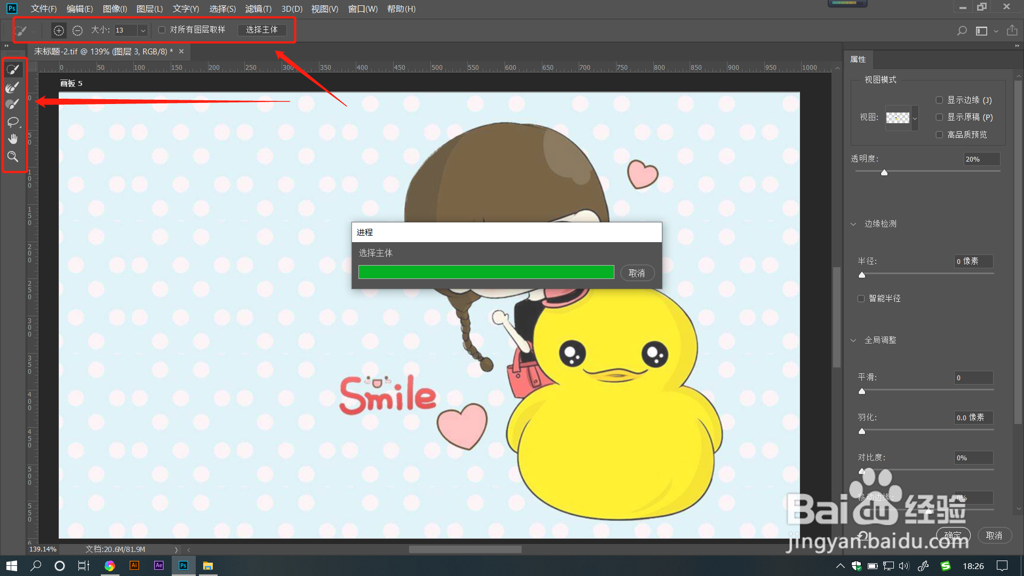
Task: Click the 羽化 slider handle
Action: (862, 431)
